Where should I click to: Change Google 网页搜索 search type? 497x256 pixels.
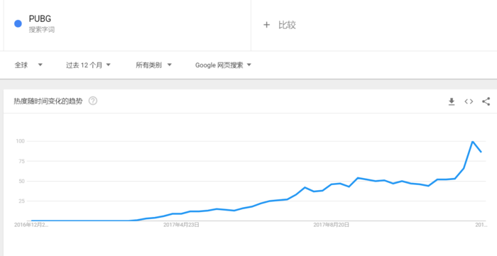pyautogui.click(x=223, y=65)
